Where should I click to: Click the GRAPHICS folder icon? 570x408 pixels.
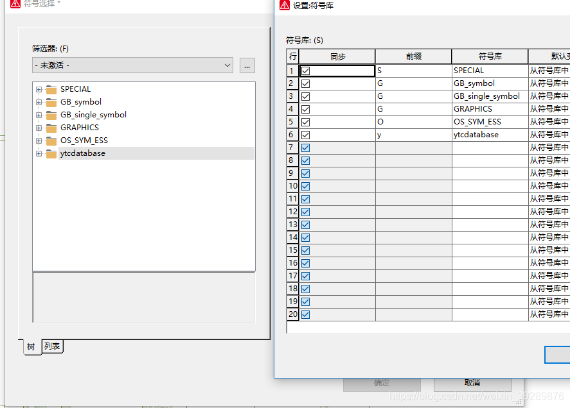tap(51, 128)
